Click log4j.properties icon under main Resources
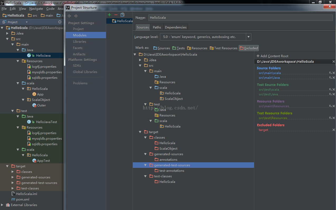 pyautogui.click(x=29, y=66)
